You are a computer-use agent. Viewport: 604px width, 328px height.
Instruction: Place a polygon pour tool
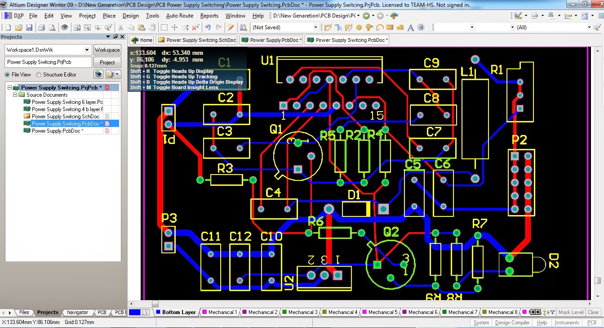[400, 27]
